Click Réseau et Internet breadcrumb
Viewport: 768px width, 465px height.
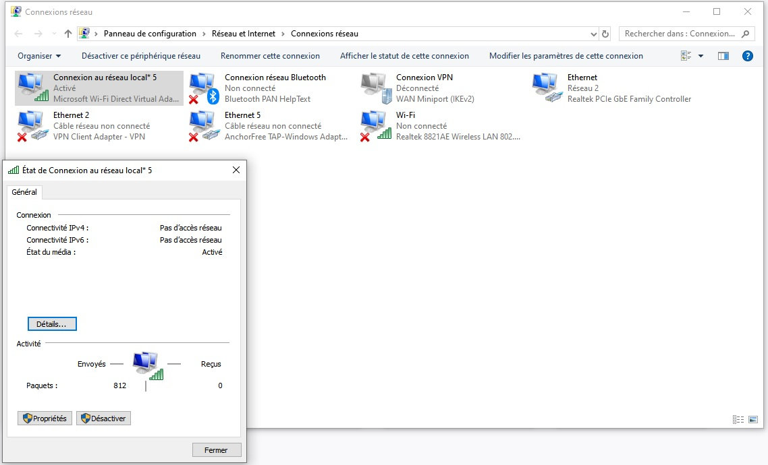pyautogui.click(x=244, y=34)
